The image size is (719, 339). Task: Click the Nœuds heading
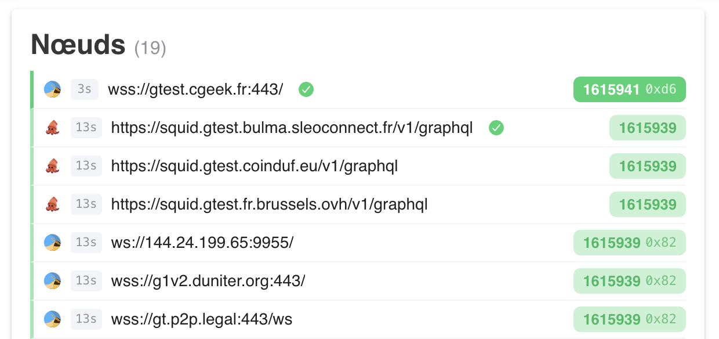[x=78, y=45]
